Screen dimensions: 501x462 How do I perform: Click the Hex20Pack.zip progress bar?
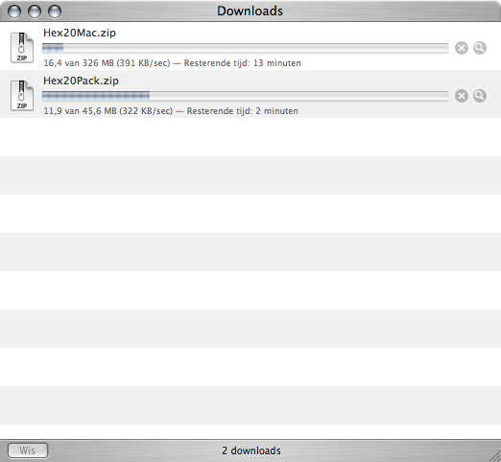(246, 96)
